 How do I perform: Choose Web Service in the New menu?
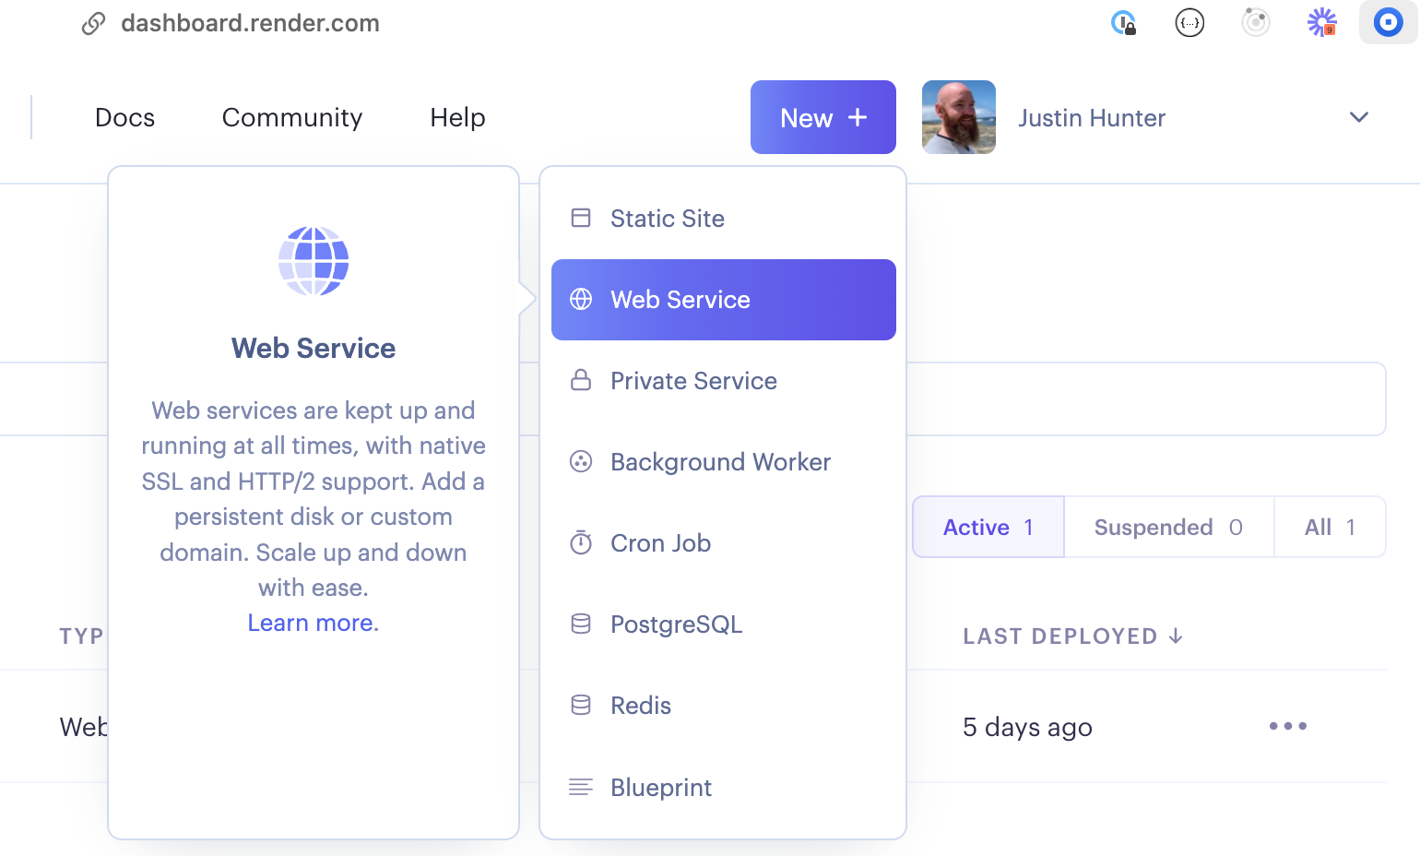coord(724,300)
